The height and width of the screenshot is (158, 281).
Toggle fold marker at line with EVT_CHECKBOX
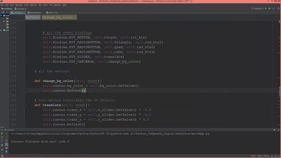[x=25, y=61]
